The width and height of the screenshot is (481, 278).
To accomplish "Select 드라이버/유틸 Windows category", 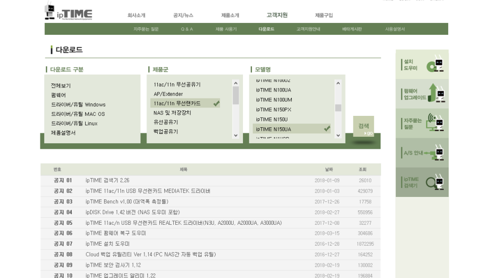I will 78,104.
